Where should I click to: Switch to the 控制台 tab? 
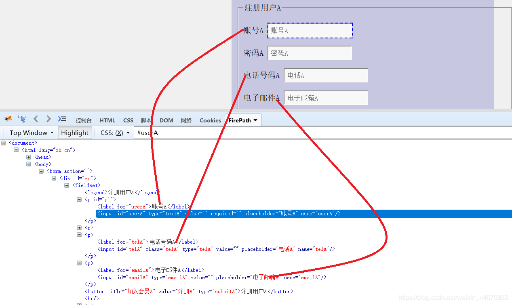84,120
